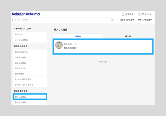
Task: Open the CAT ミニトート item thumbnail
Action: 59,45
